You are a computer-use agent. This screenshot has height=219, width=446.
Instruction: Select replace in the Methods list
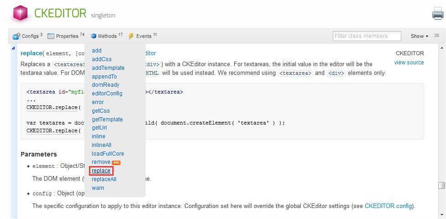pyautogui.click(x=101, y=171)
